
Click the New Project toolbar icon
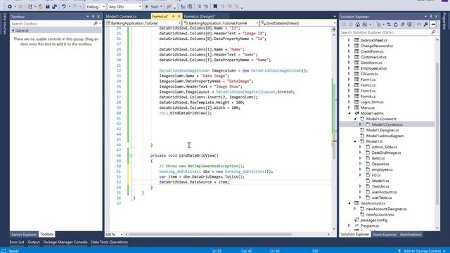coord(30,6)
